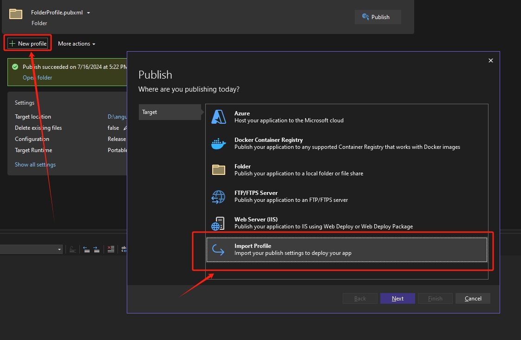Click the increase indent toolbar icon
This screenshot has width=521, height=340.
96,249
